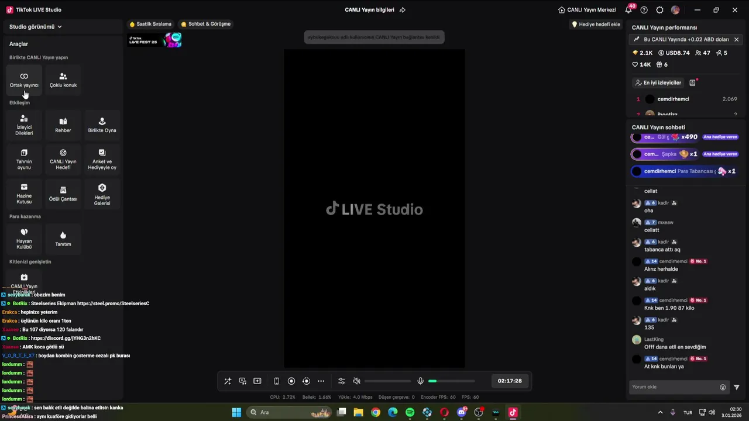Click the add scene icon in the bottom toolbar
Viewport: 749px width, 421px height.
point(257,381)
